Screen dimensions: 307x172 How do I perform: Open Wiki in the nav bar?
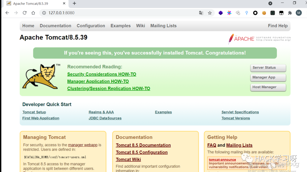pyautogui.click(x=141, y=26)
